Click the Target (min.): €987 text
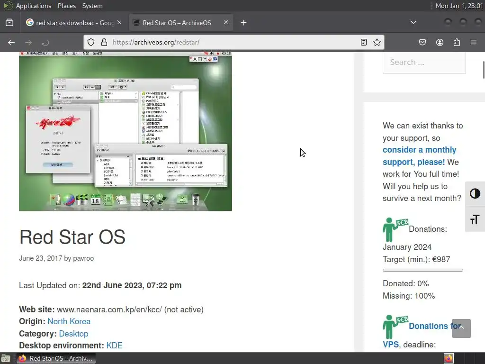 pyautogui.click(x=416, y=259)
